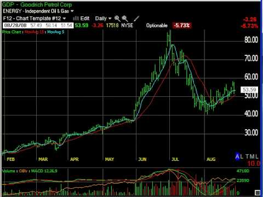Click the Volume indicator legend label
This screenshot has height=197, width=263.
click(x=9, y=171)
